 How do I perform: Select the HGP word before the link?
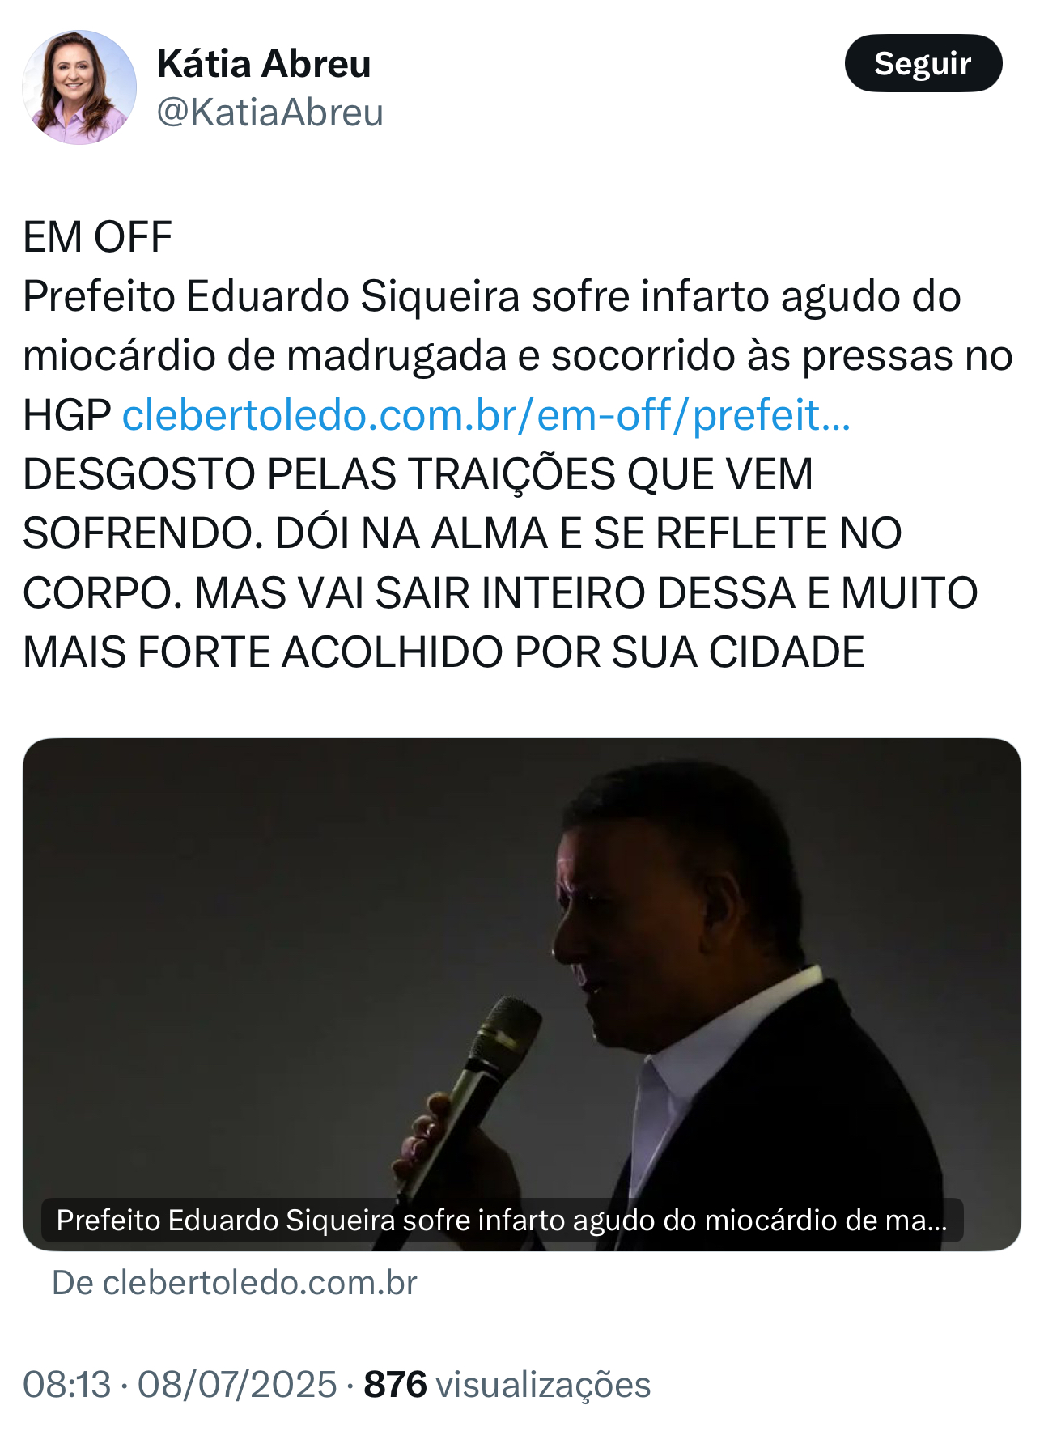67,415
